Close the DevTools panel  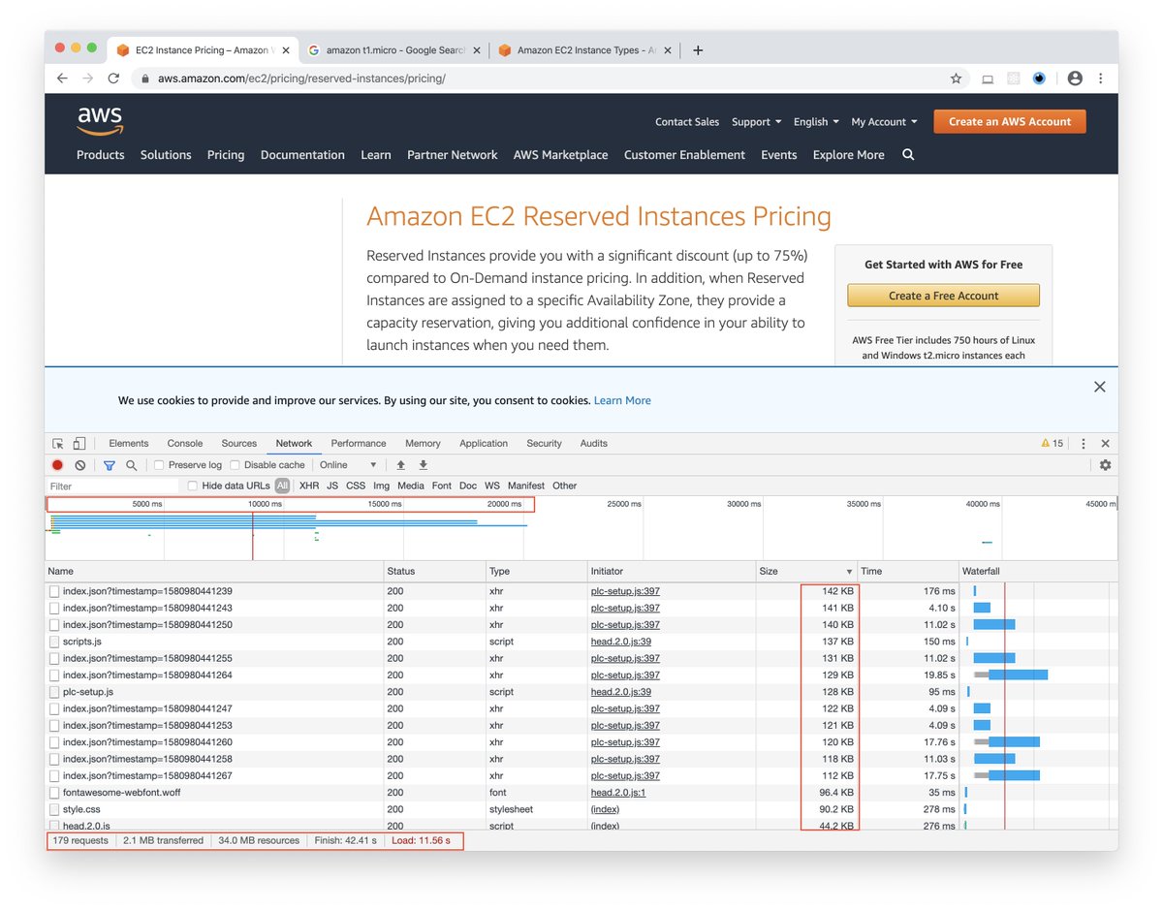point(1105,443)
